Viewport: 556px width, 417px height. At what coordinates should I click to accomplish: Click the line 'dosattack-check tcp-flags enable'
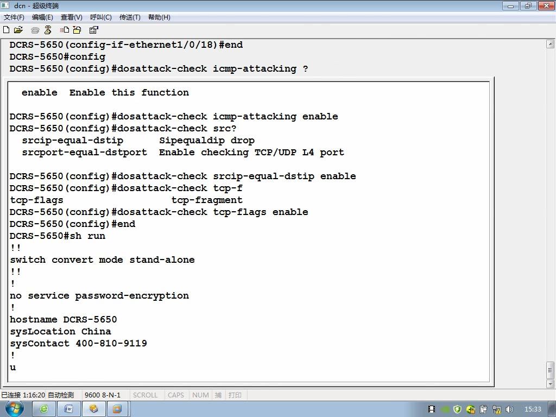tap(159, 212)
